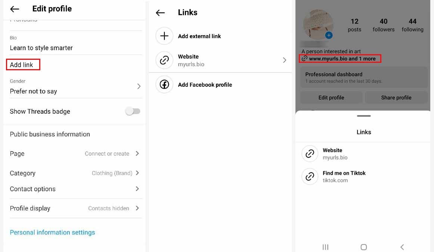Tap the Website chain icon in Links sheet

[310, 154]
